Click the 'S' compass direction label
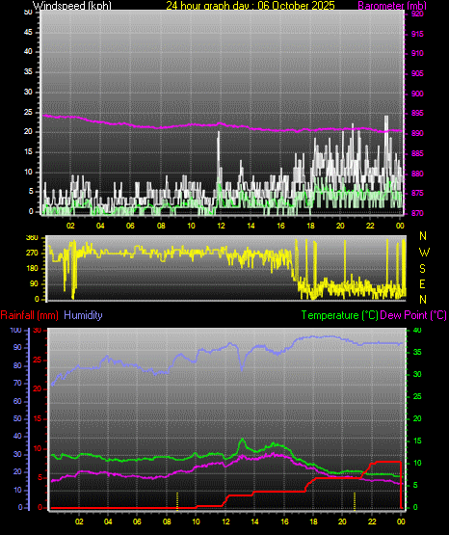Image resolution: width=449 pixels, height=535 pixels. (x=422, y=269)
